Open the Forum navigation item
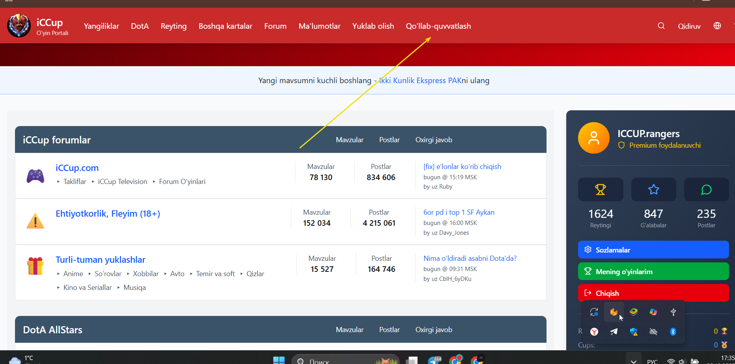 coord(275,26)
